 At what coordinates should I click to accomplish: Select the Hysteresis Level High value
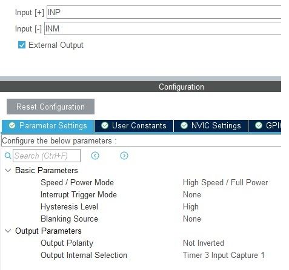(x=191, y=207)
